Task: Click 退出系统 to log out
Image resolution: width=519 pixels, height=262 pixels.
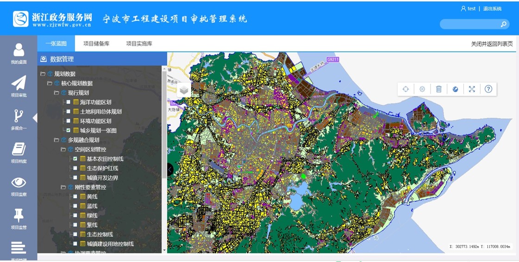Action: coord(492,9)
